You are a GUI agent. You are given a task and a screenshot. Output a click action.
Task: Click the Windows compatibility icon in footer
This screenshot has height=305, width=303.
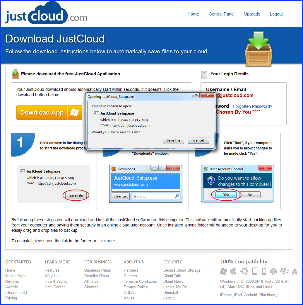coord(223,271)
